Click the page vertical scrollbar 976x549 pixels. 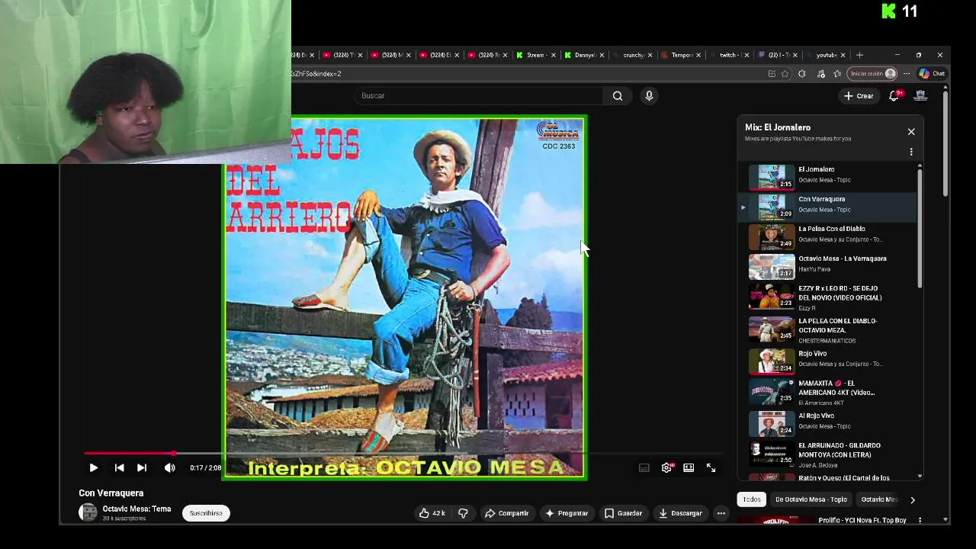945,145
